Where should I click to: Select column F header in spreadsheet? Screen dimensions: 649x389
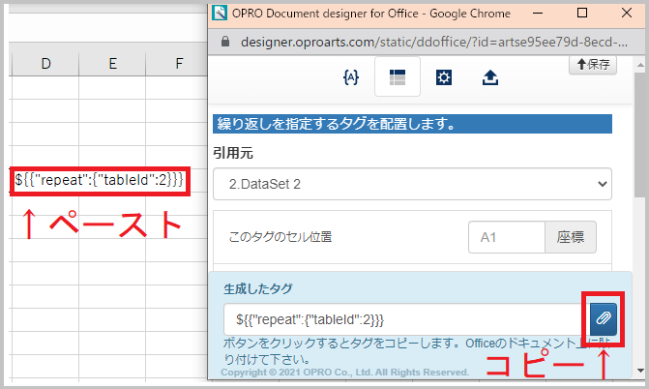[x=179, y=63]
